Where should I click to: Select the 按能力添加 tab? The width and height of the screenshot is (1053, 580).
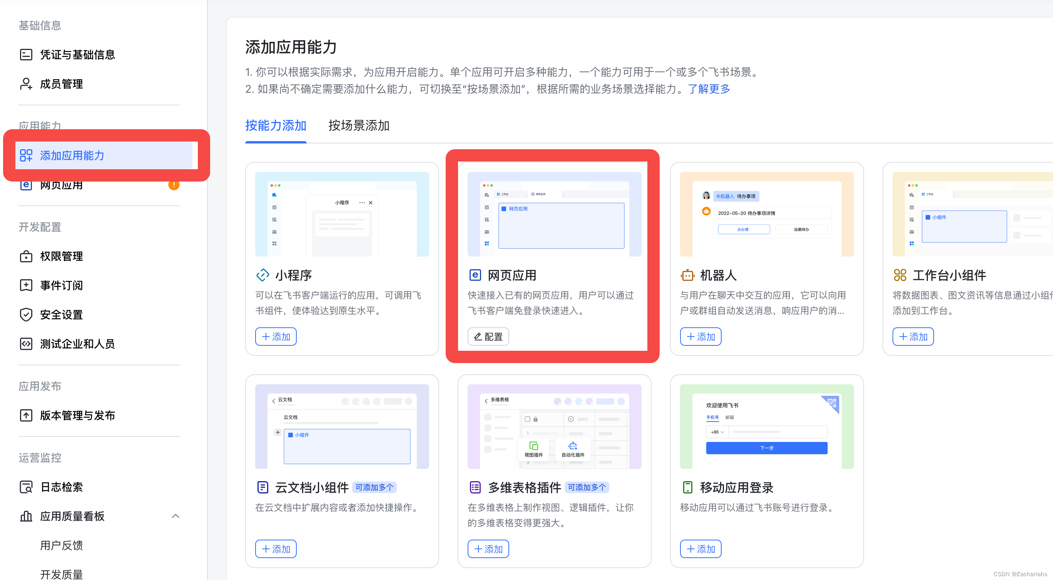pos(276,125)
